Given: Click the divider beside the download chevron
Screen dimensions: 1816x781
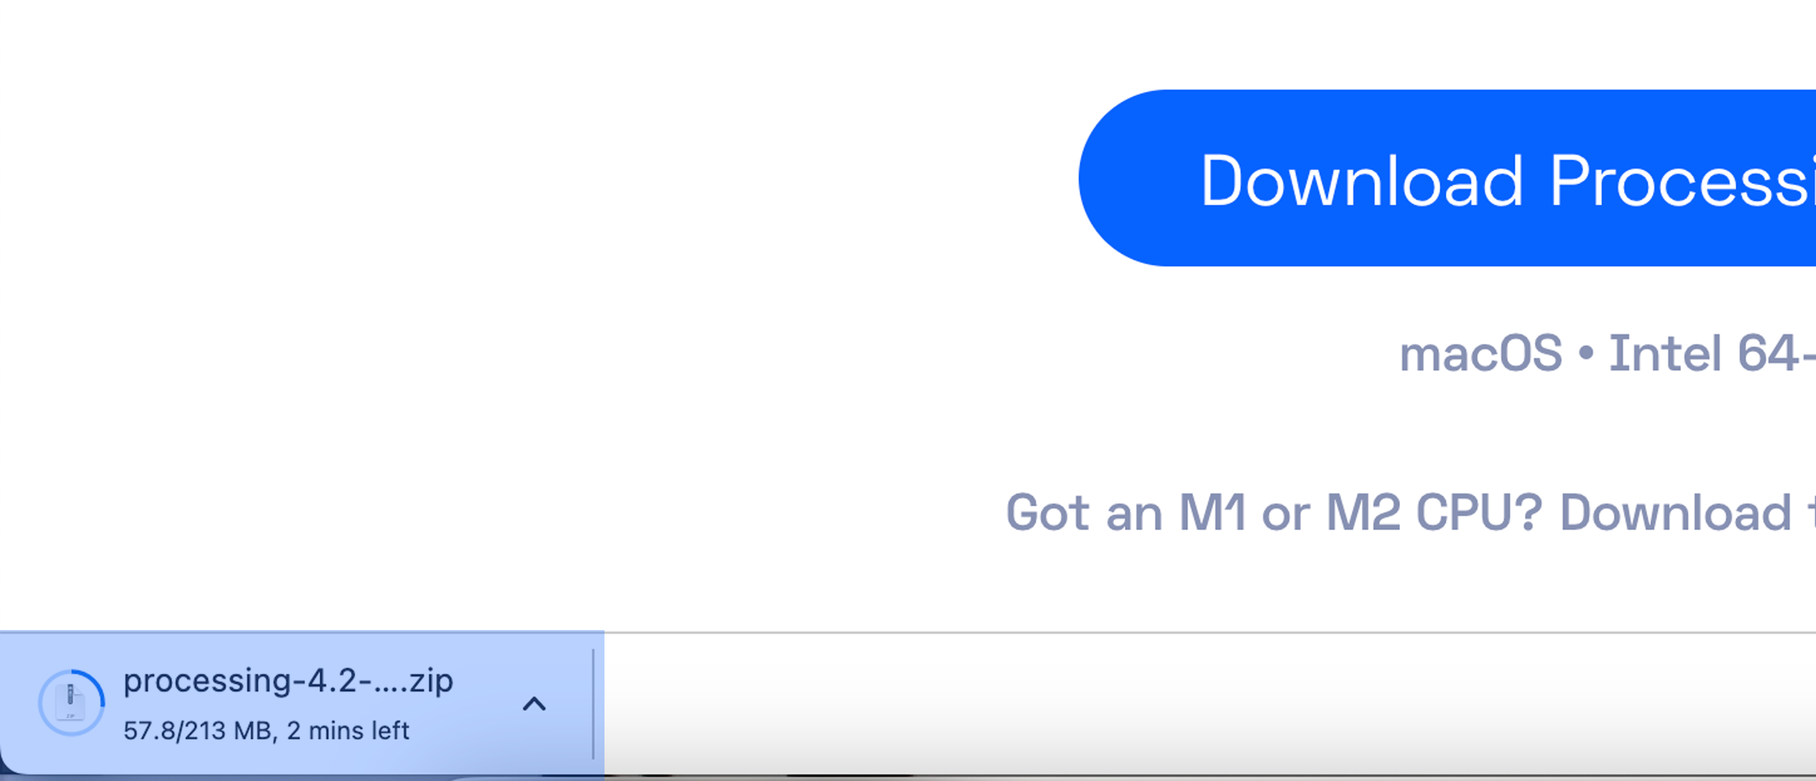Looking at the screenshot, I should (594, 703).
